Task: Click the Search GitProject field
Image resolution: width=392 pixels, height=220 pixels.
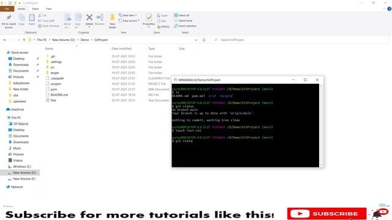Action: pos(300,40)
